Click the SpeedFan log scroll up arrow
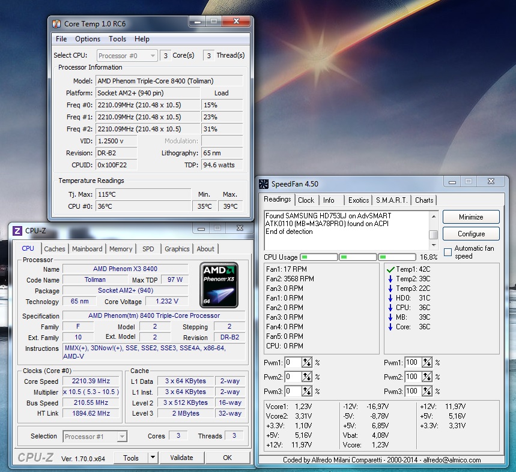The height and width of the screenshot is (472, 516). tap(434, 217)
